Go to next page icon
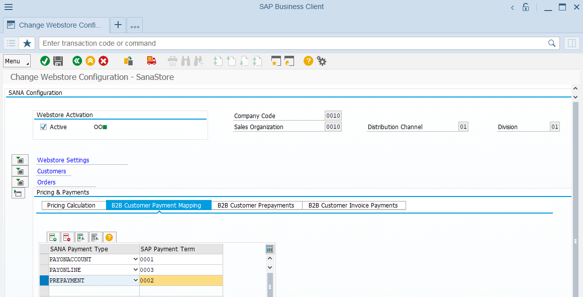This screenshot has width=583, height=297. point(244,61)
